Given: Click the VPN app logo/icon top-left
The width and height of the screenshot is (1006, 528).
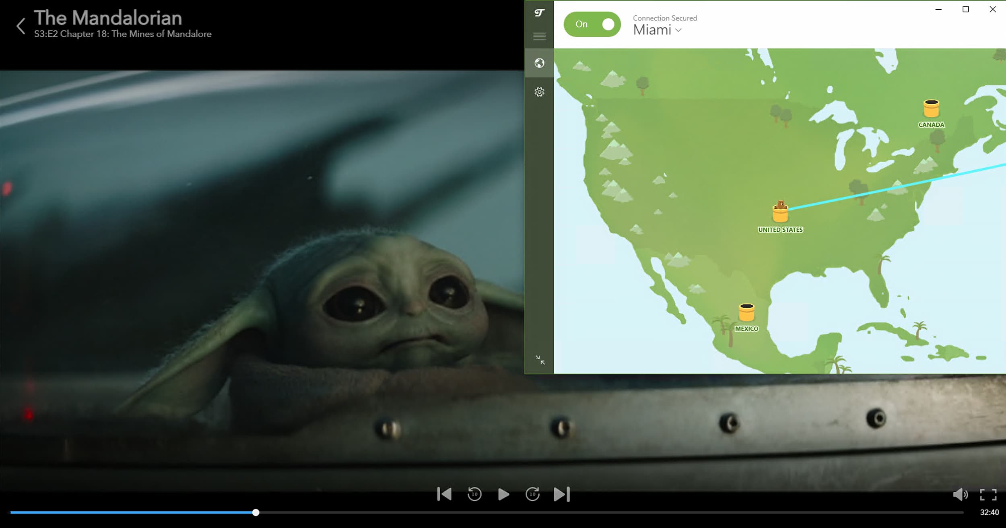Looking at the screenshot, I should tap(539, 10).
